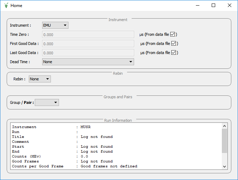Screen dimensions: 238x180
Task: Toggle Last Good Data from data file checkbox
Action: (173, 53)
